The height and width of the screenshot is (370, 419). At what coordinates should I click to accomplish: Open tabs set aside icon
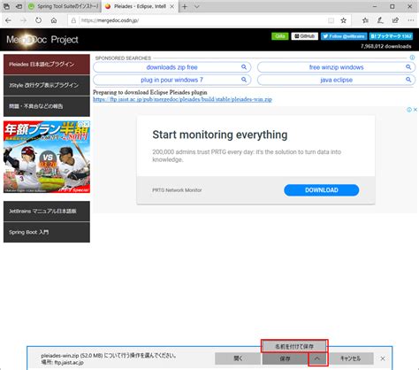tap(6, 6)
